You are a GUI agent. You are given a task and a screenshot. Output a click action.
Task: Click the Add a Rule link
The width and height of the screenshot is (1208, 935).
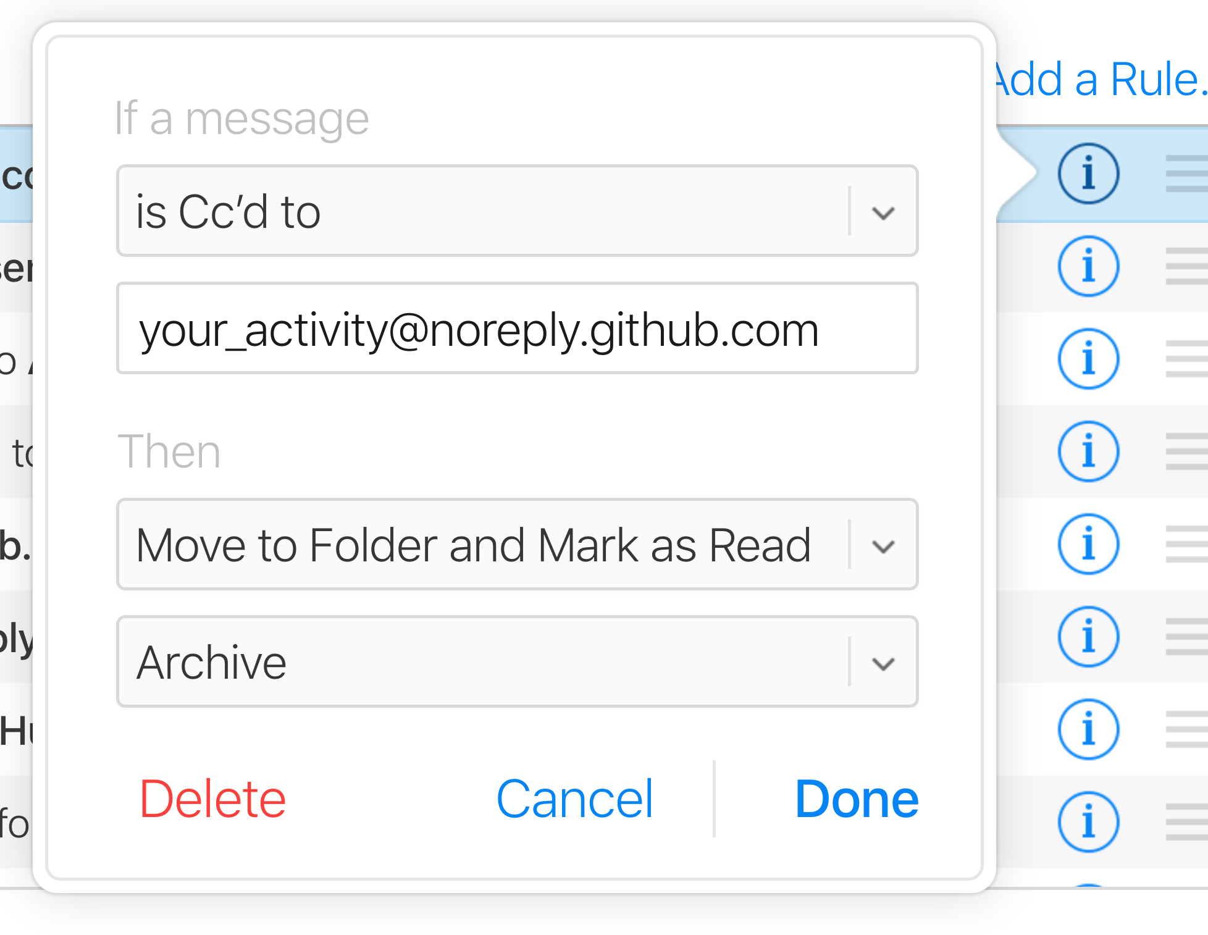point(1099,80)
